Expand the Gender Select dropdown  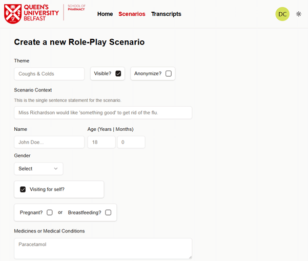pyautogui.click(x=38, y=169)
